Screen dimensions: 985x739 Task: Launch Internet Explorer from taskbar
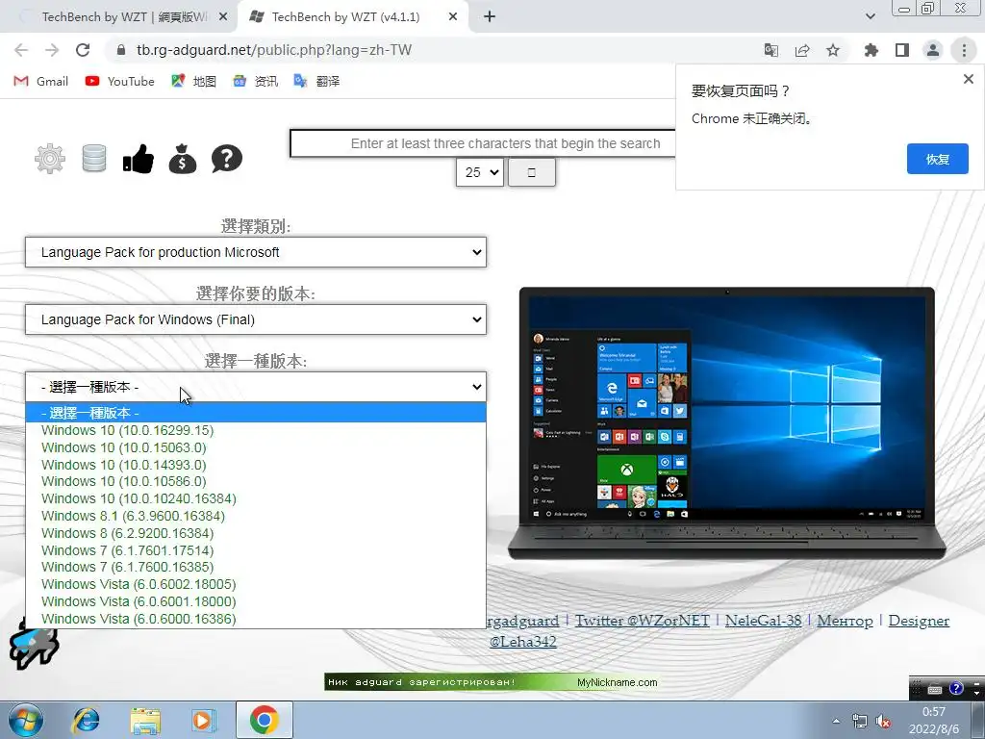click(86, 720)
